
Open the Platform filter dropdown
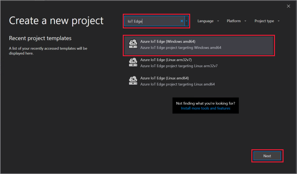pyautogui.click(x=236, y=21)
